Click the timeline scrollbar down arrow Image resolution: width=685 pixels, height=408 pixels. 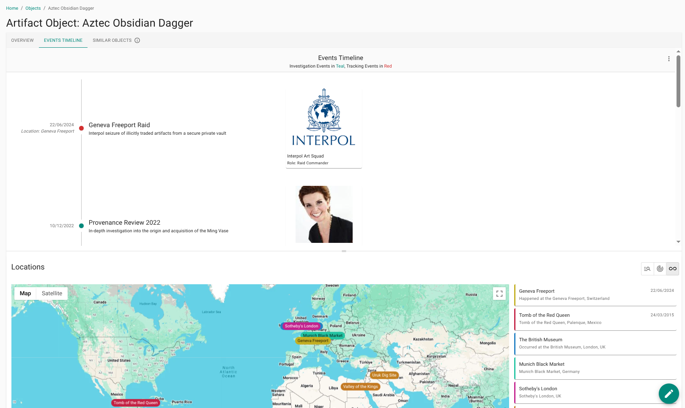(x=678, y=242)
